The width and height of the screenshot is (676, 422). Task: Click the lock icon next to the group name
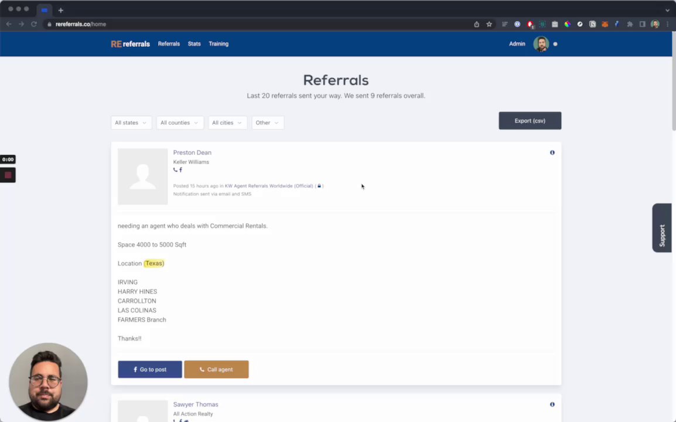tap(319, 186)
